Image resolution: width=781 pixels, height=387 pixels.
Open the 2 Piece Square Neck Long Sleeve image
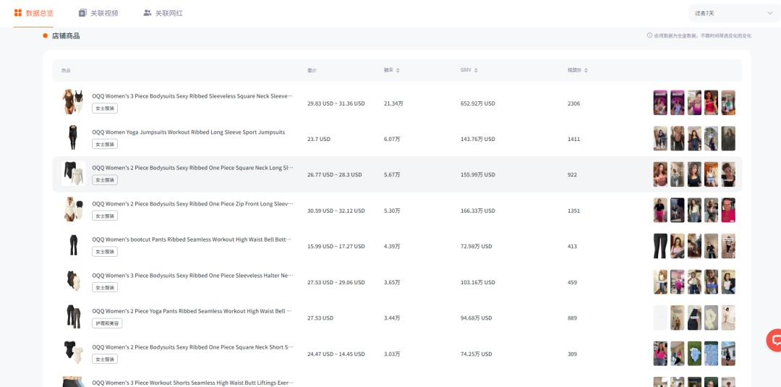pyautogui.click(x=73, y=174)
